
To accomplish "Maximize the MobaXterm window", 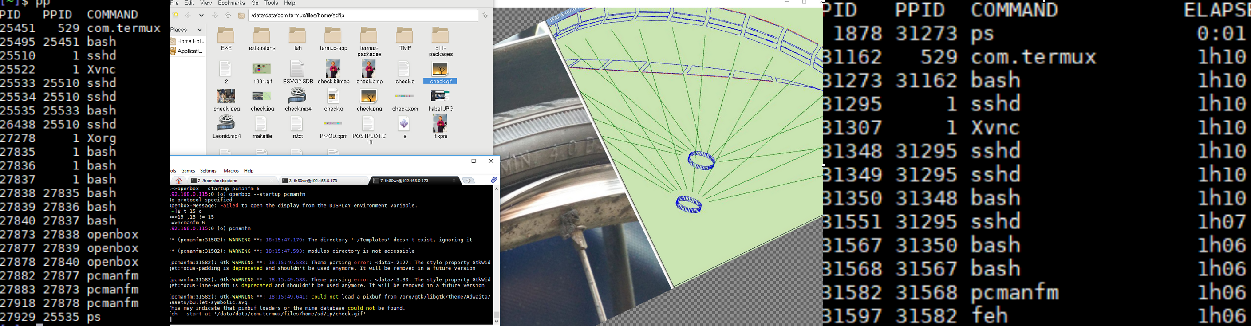I will coord(474,161).
